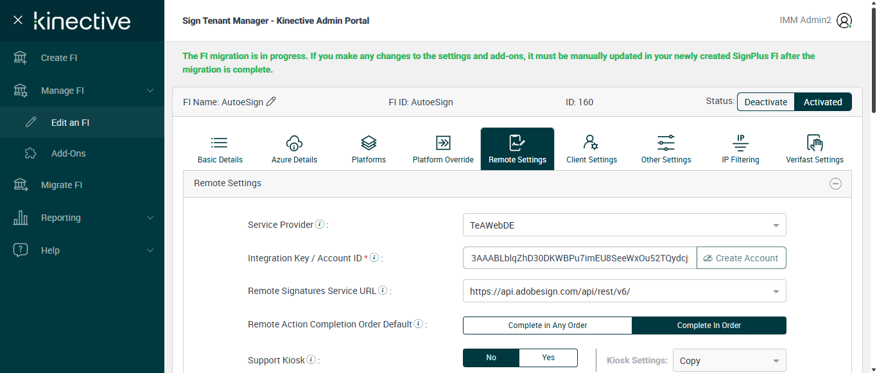Screen dimensions: 877x373
Task: Switch to the Client Settings tab
Action: pyautogui.click(x=591, y=148)
